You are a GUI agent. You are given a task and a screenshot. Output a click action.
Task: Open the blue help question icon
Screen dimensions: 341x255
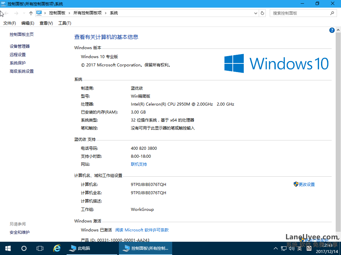coord(332,30)
